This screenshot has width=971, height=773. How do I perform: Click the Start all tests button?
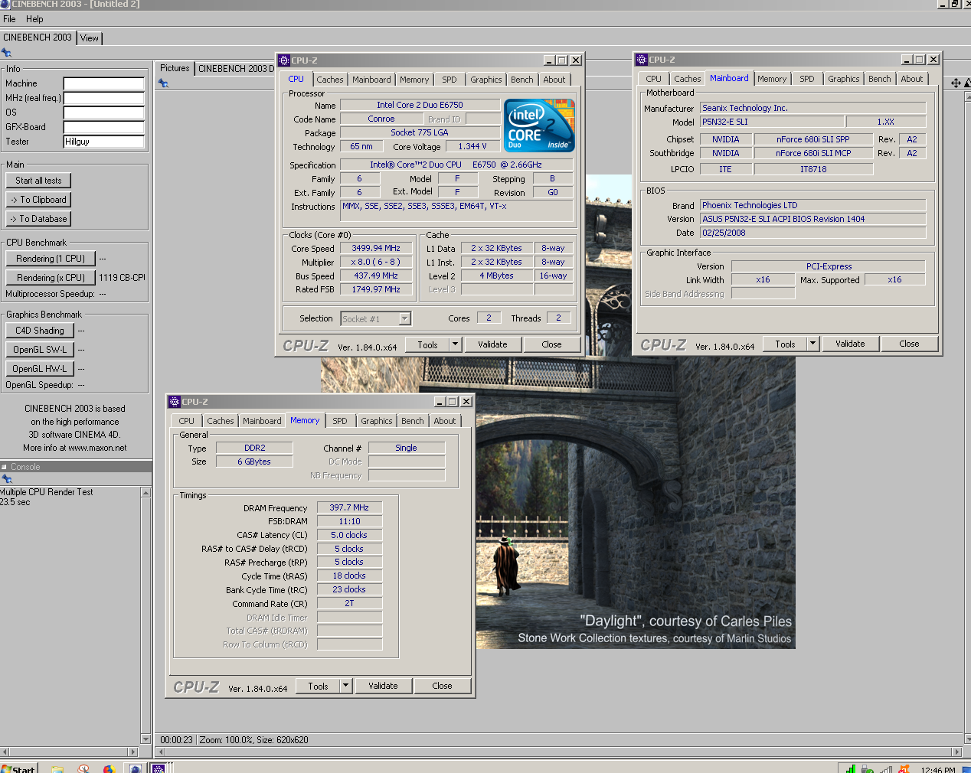point(38,181)
